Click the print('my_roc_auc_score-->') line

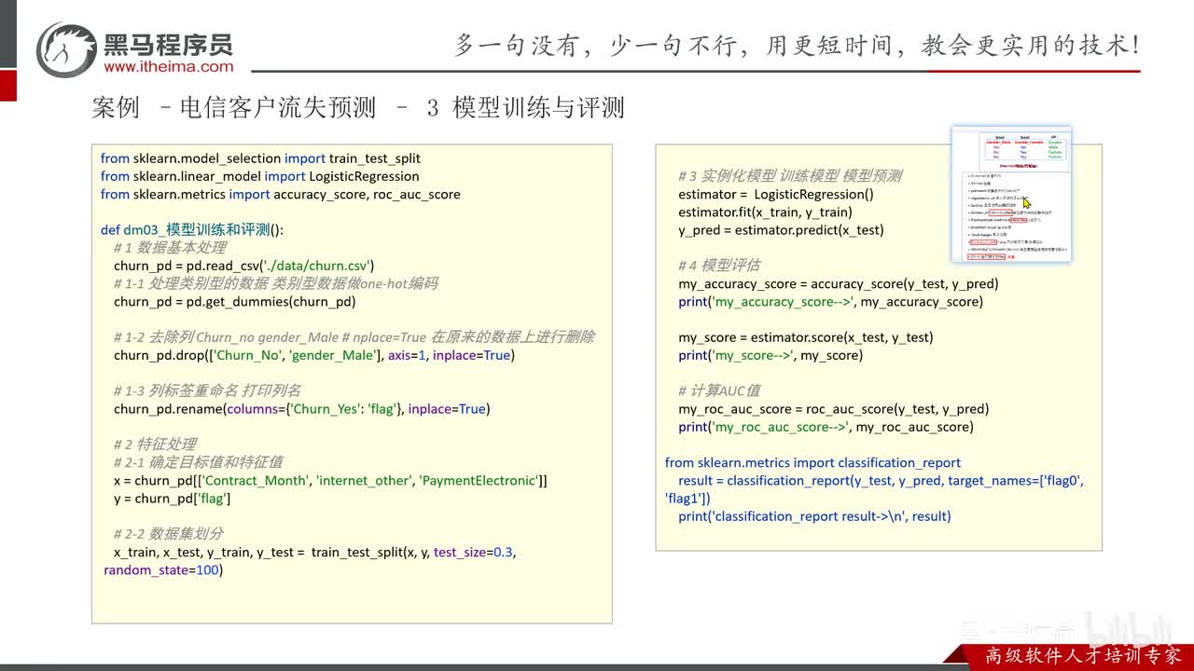point(826,427)
